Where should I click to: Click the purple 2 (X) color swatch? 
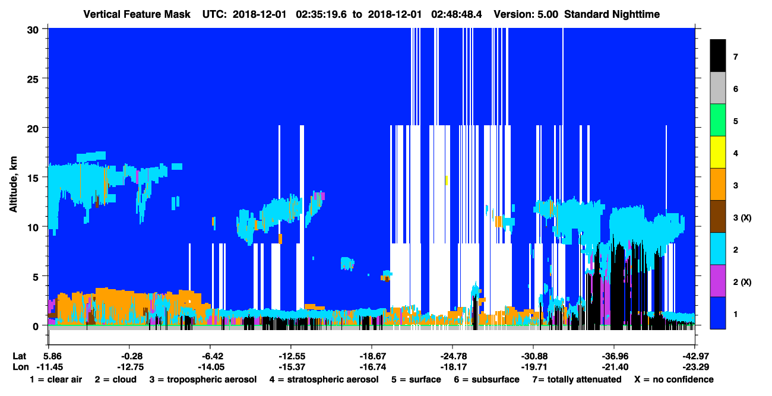pyautogui.click(x=718, y=281)
